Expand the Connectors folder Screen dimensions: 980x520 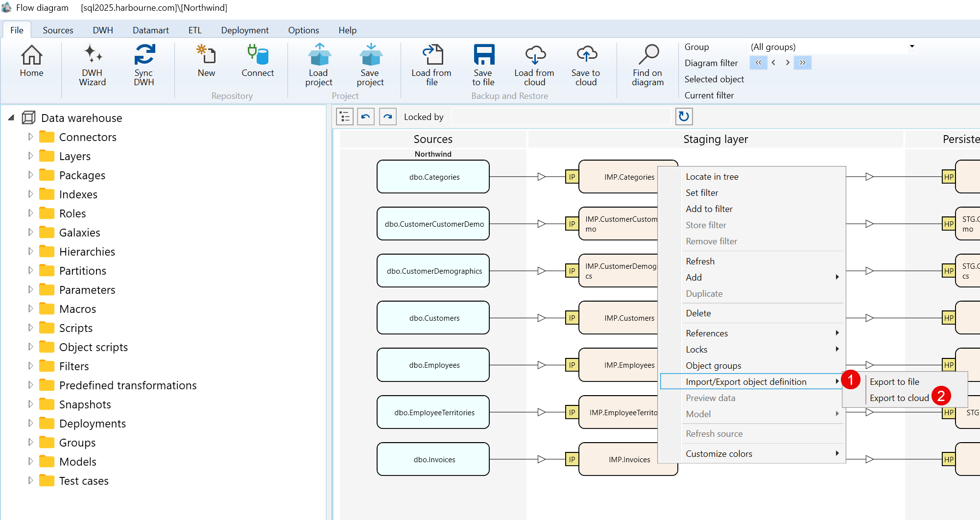point(30,137)
